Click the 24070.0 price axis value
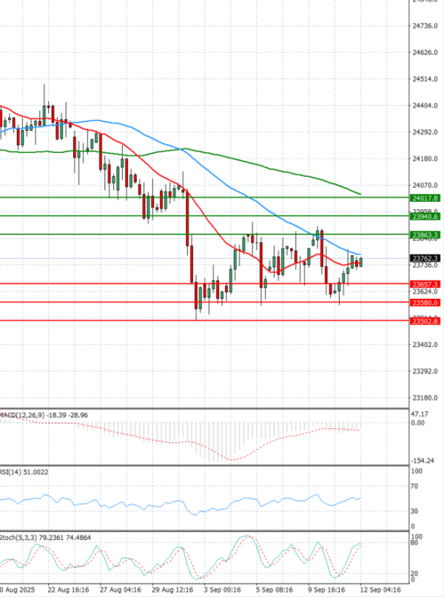The height and width of the screenshot is (597, 444). click(x=425, y=186)
